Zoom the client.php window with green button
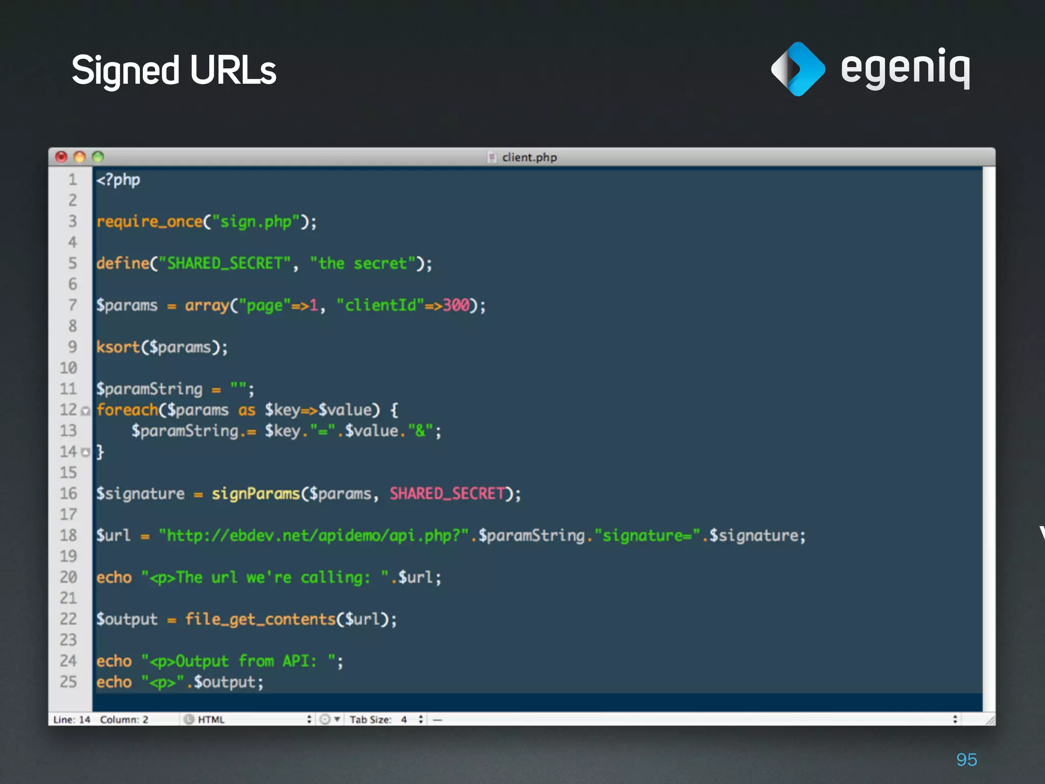Image resolution: width=1045 pixels, height=784 pixels. click(x=98, y=157)
